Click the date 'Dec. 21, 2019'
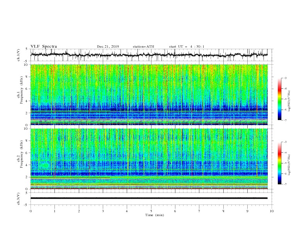The image size is (306, 237). click(108, 46)
